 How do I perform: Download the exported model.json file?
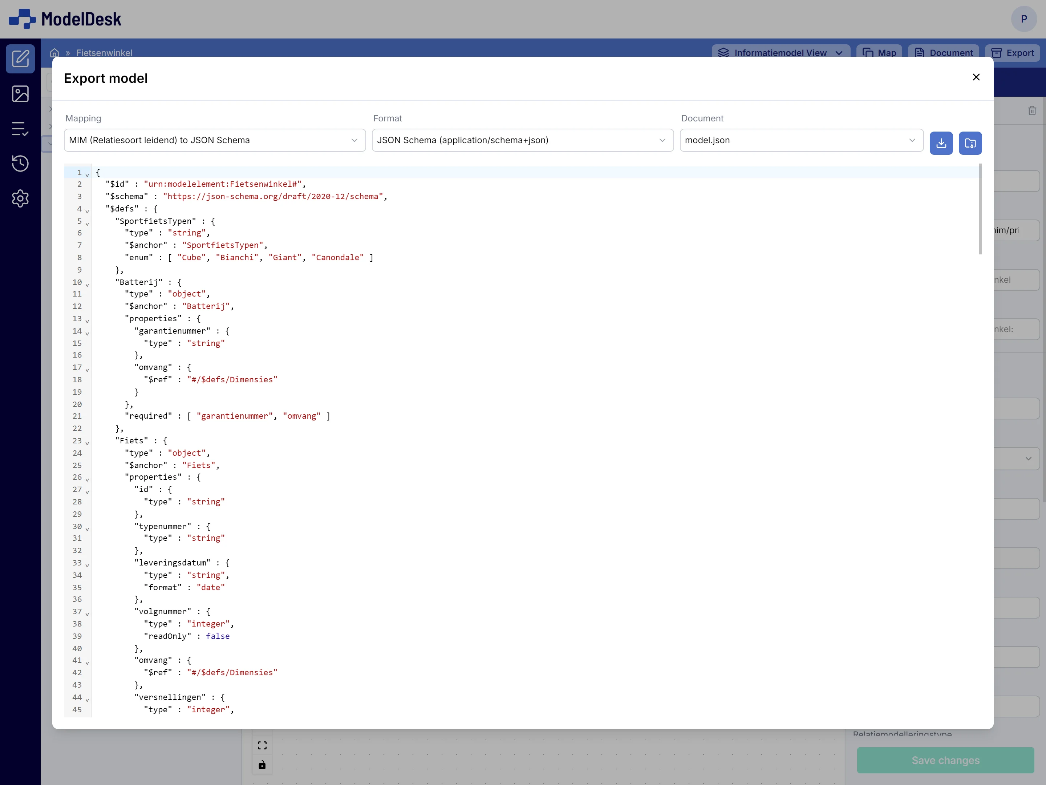coord(941,143)
